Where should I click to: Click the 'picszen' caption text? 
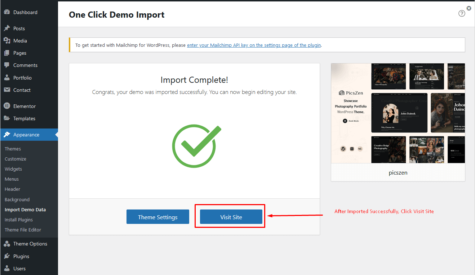tap(398, 172)
